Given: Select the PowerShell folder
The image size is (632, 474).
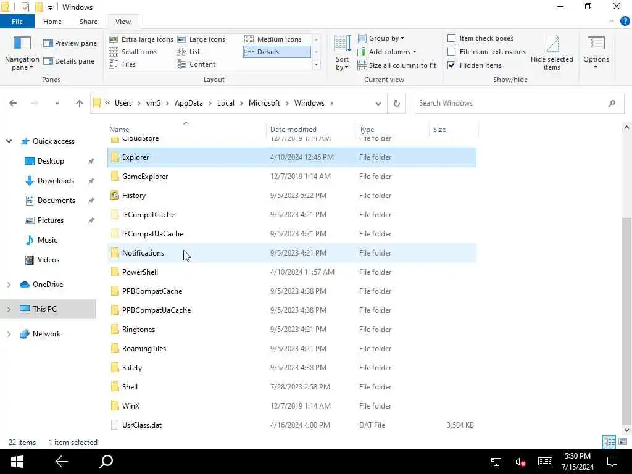Looking at the screenshot, I should [x=292, y=272].
